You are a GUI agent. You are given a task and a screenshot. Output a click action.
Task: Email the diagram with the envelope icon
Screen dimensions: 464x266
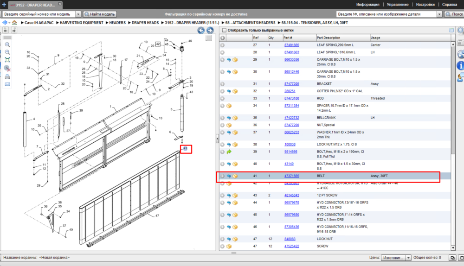[7, 84]
